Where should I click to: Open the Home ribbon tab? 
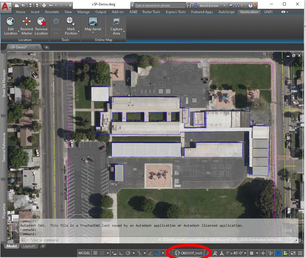(x=20, y=12)
